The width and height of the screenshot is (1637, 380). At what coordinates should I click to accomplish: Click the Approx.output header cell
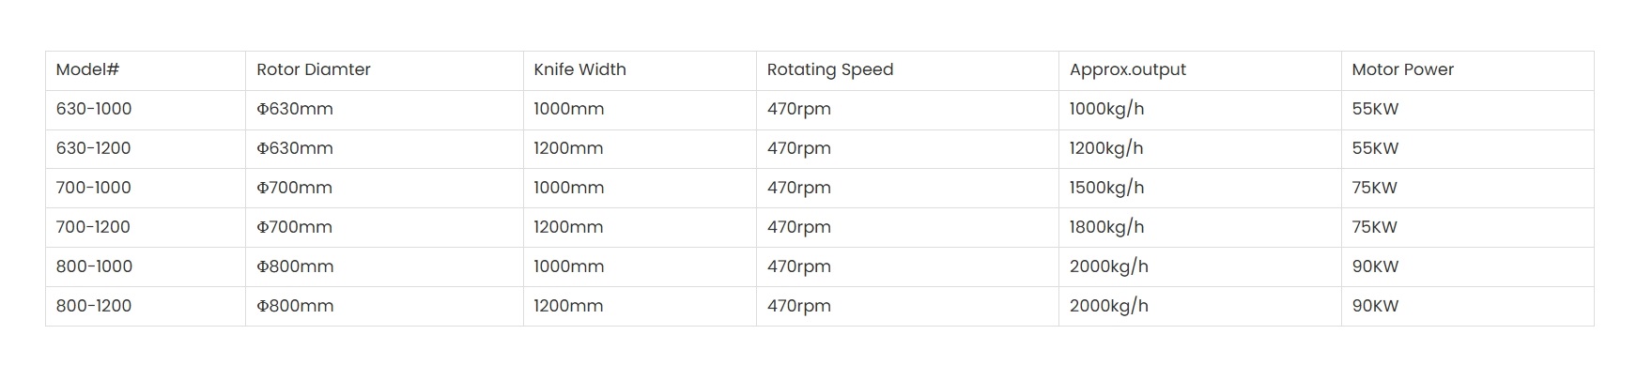[1200, 70]
